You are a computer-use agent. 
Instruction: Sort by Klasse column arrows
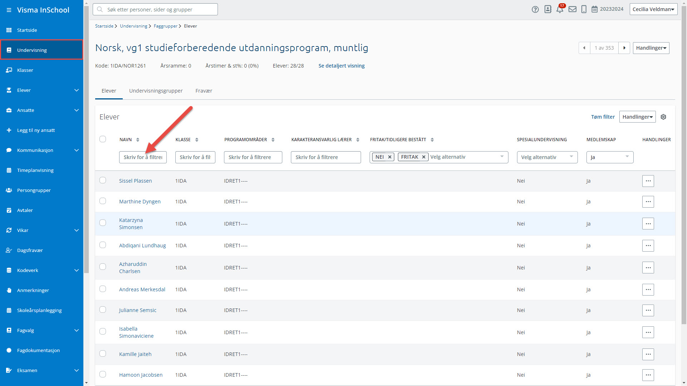pos(197,140)
